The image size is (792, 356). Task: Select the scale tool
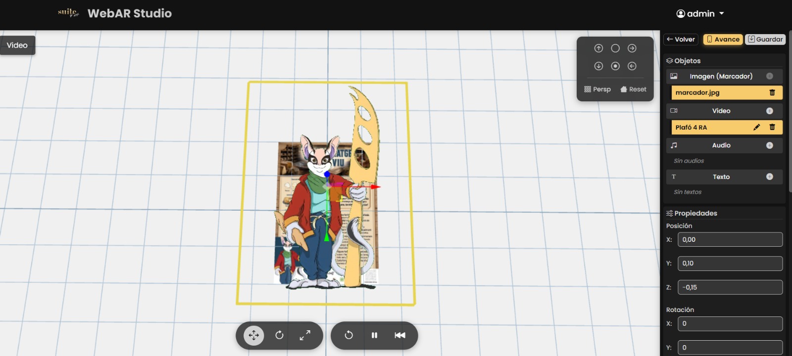coord(305,335)
